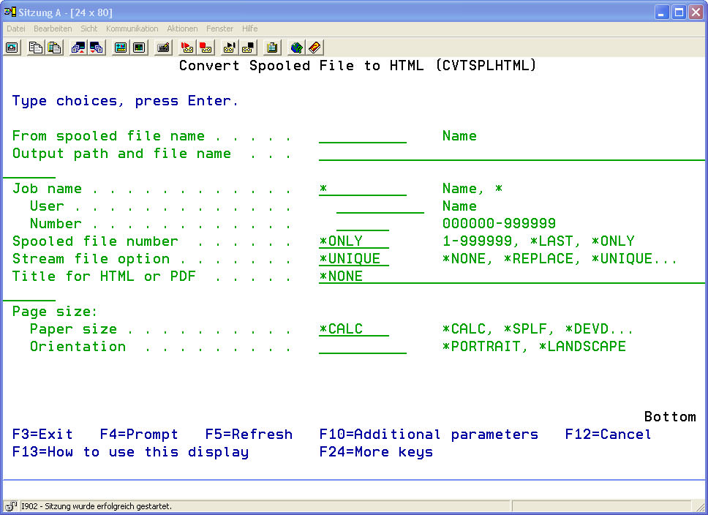
Task: Click F10=Additional parameters
Action: [429, 435]
